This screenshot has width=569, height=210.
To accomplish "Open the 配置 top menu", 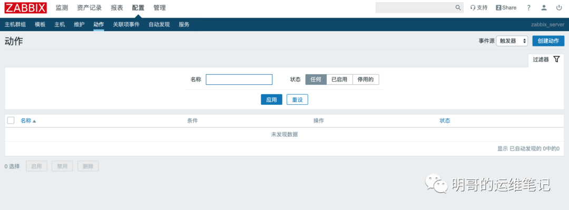I will click(x=138, y=7).
